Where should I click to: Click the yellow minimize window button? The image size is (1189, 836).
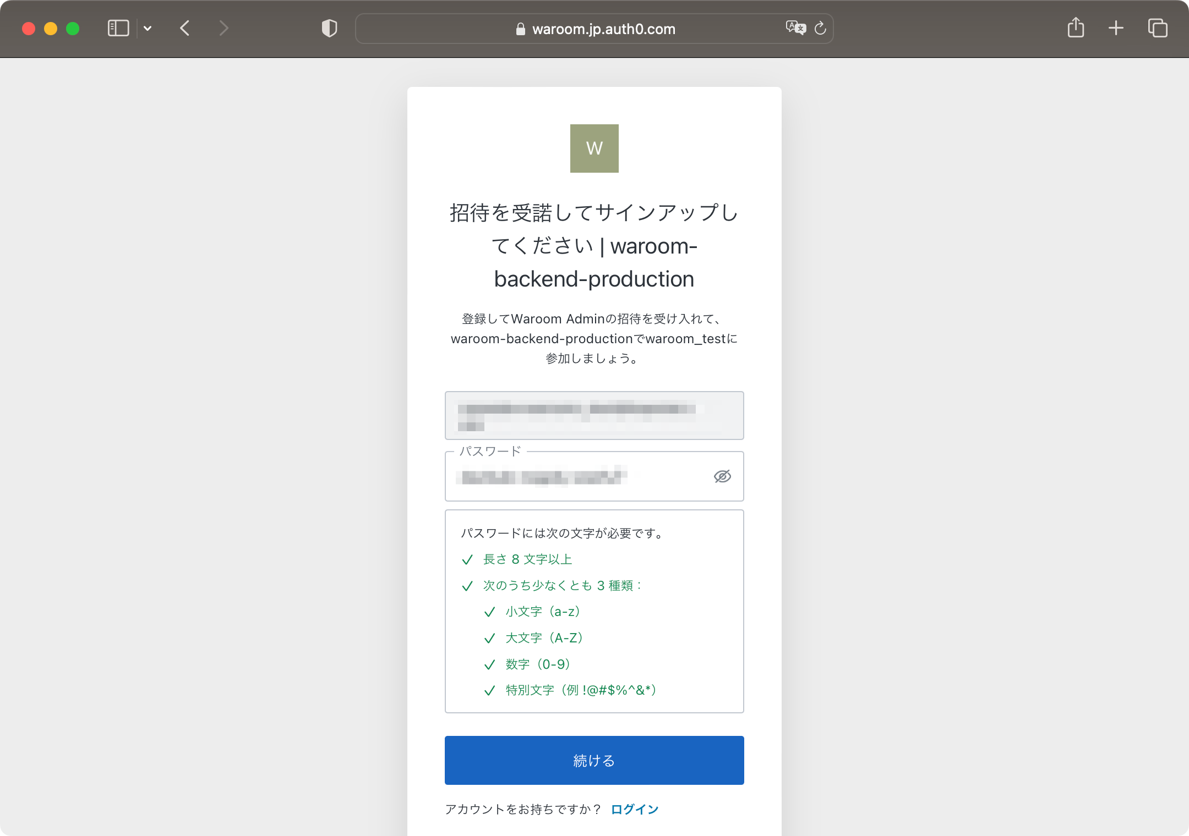pos(51,29)
